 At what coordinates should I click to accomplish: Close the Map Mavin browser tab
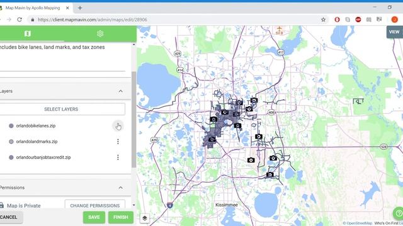point(67,8)
